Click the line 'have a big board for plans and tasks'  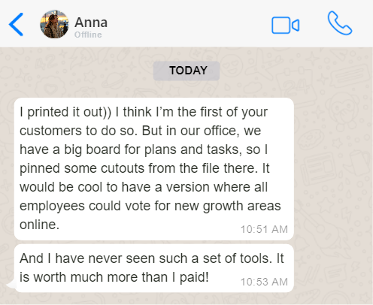[x=144, y=149]
